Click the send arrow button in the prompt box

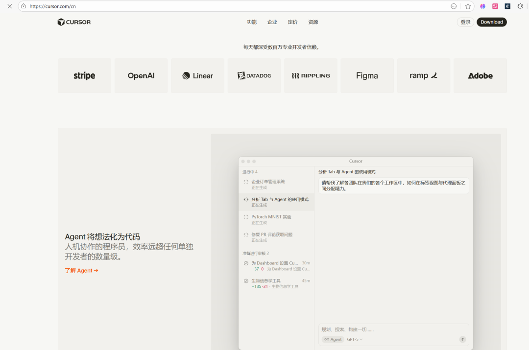[x=462, y=339]
